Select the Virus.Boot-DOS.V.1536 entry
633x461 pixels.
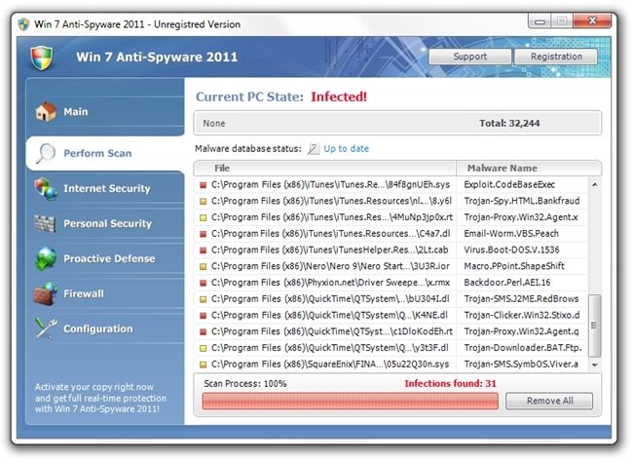tap(511, 250)
